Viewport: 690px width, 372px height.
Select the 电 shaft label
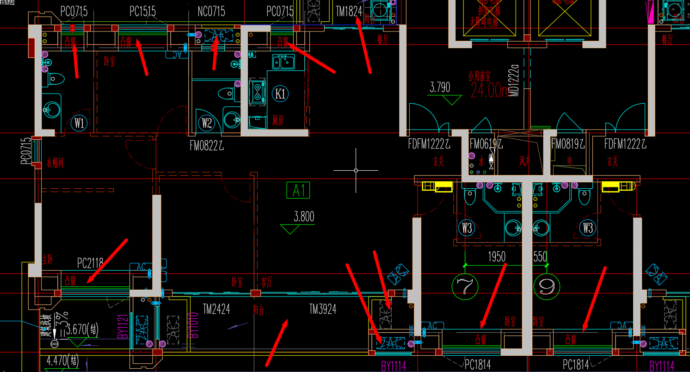570,162
